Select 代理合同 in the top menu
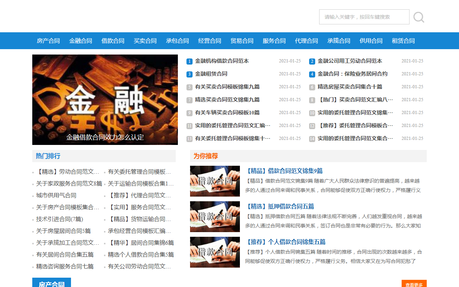This screenshot has height=287, width=459. click(x=307, y=41)
